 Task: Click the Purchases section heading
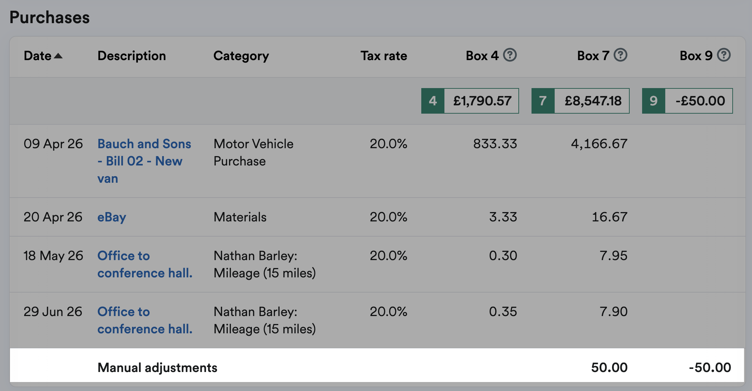point(49,17)
